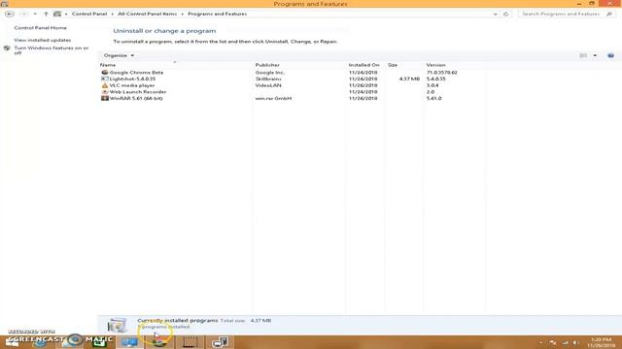Open Control Panel window from the taskbar
The image size is (622, 349).
129,342
